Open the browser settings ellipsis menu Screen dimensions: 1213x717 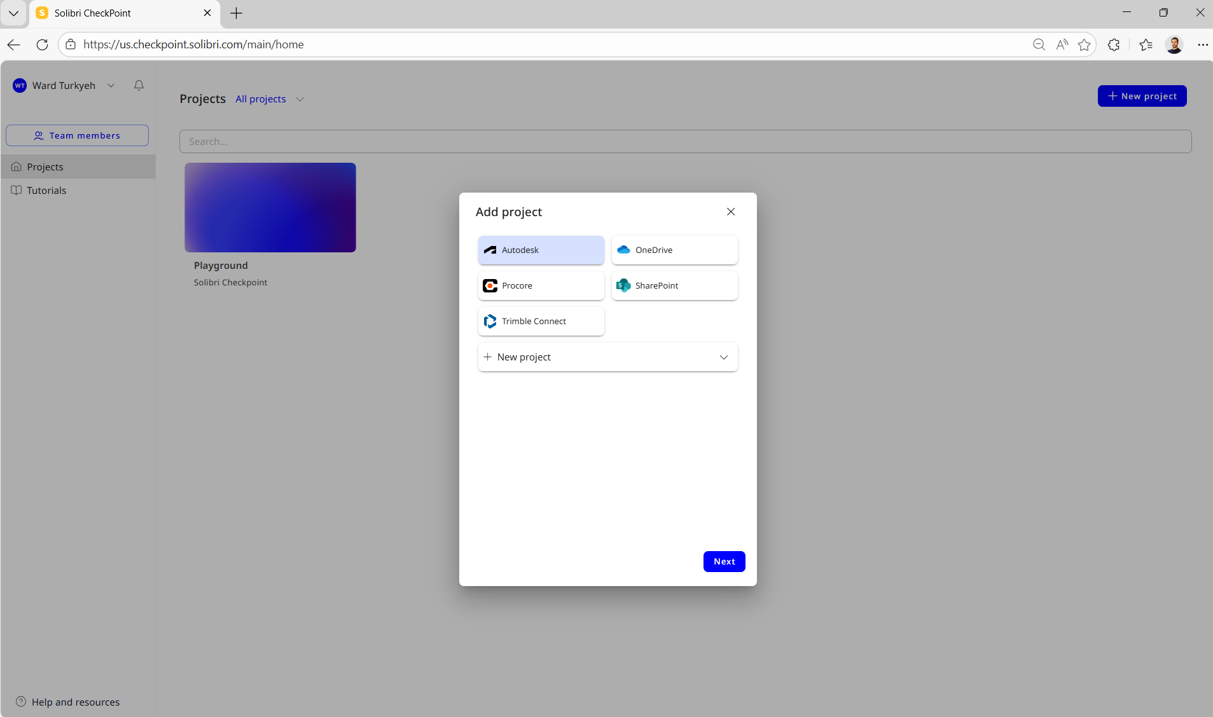click(x=1203, y=44)
